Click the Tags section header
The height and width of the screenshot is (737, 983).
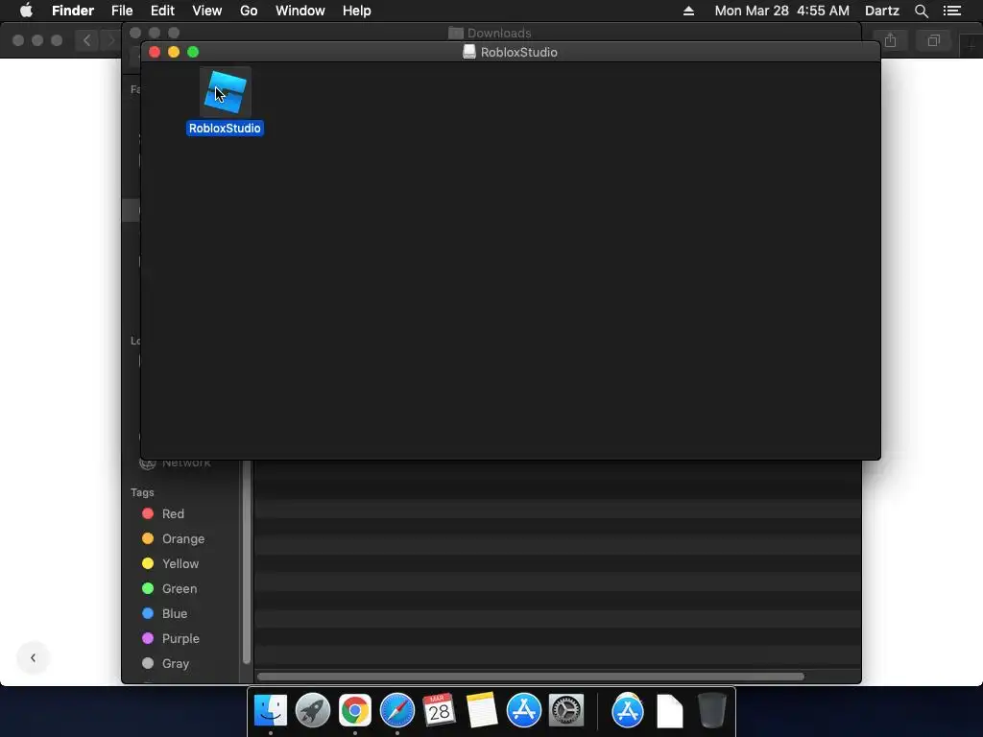pos(142,492)
